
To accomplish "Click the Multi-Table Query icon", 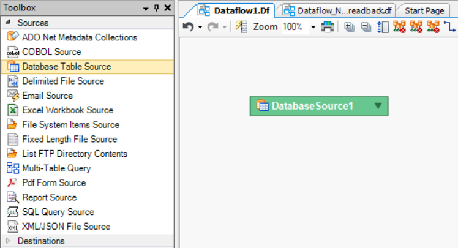I will pos(12,168).
